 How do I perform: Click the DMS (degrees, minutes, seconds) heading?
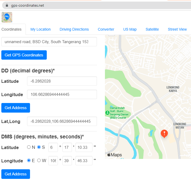(x=43, y=137)
